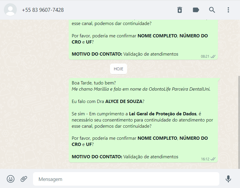
Task: Focus the Mensagem text input field
Action: click(x=126, y=179)
